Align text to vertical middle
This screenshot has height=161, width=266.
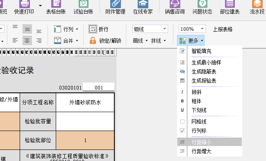point(27,29)
